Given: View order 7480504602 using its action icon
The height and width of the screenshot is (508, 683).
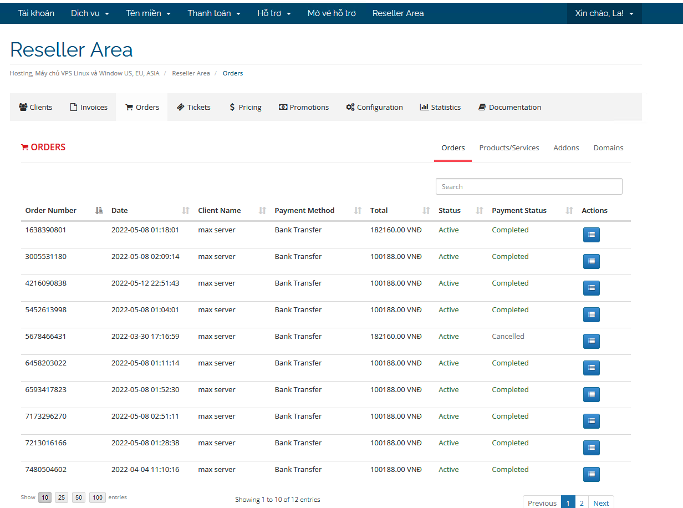Looking at the screenshot, I should tap(591, 474).
